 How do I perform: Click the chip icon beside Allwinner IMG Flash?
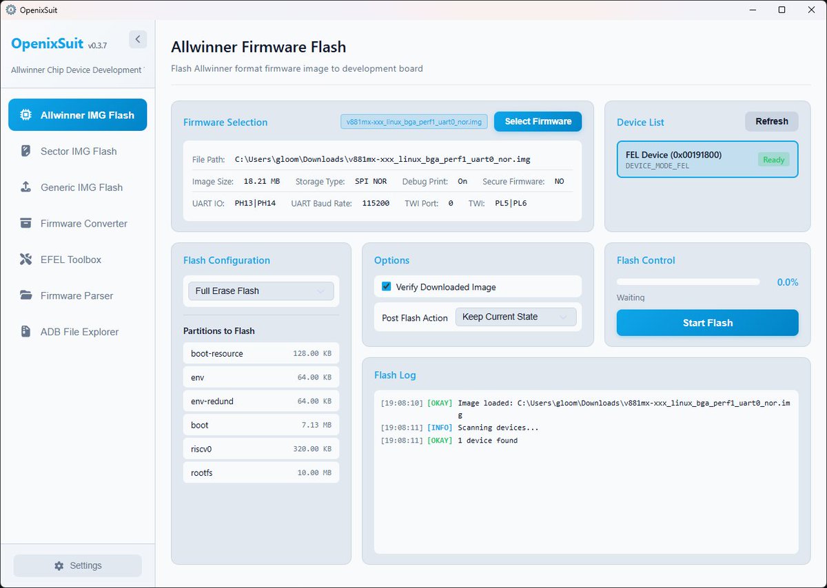point(25,115)
